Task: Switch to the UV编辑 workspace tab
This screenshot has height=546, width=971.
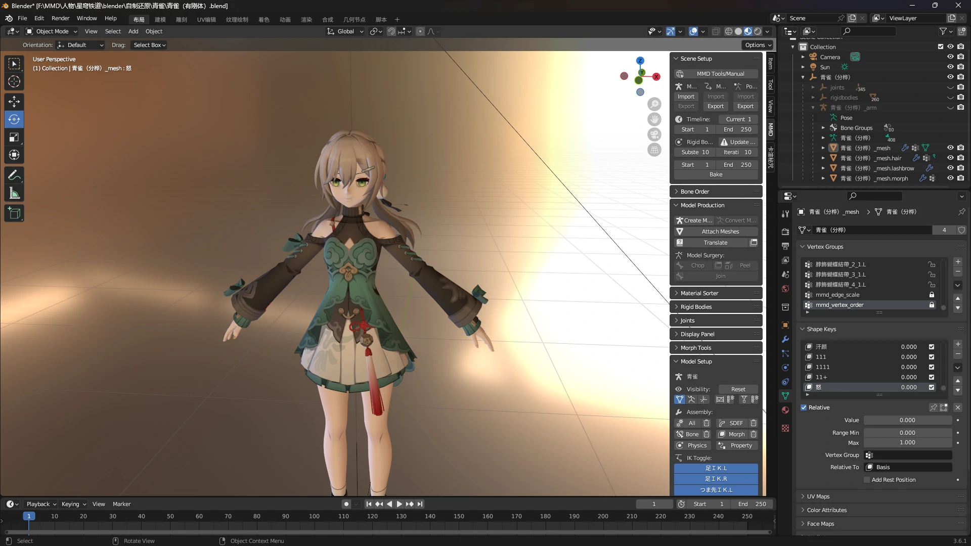Action: [206, 20]
